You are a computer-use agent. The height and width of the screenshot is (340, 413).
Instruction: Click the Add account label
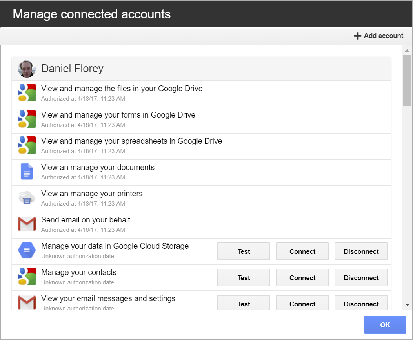click(383, 36)
